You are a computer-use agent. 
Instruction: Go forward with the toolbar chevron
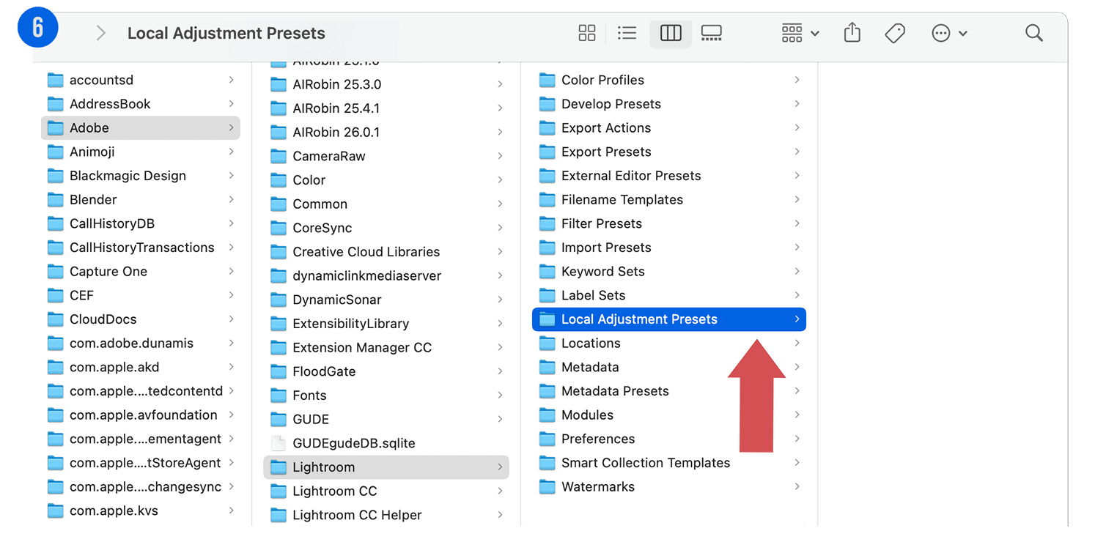tap(101, 34)
